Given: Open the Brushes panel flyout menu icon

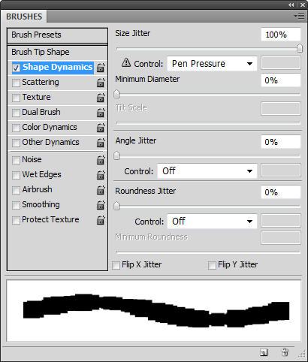Looking at the screenshot, I should pos(299,17).
